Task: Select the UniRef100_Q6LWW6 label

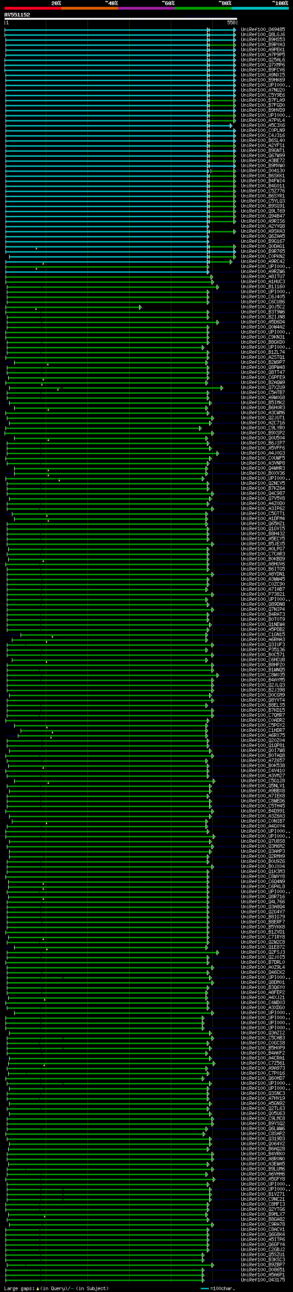Action: click(263, 1128)
